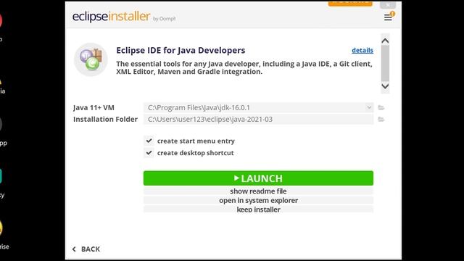Browse for Java VM folder icon

tap(381, 107)
